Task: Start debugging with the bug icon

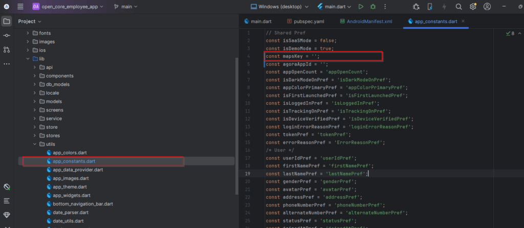Action: click(x=373, y=7)
